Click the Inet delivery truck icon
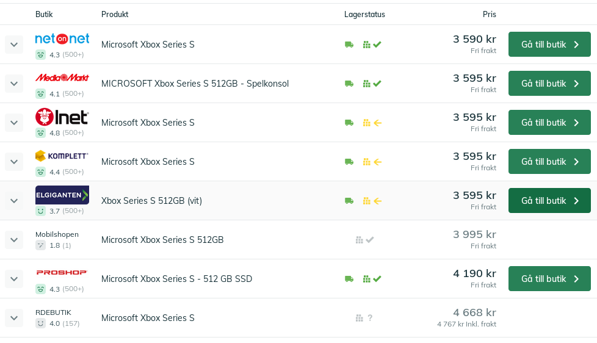The height and width of the screenshot is (343, 597). click(349, 123)
